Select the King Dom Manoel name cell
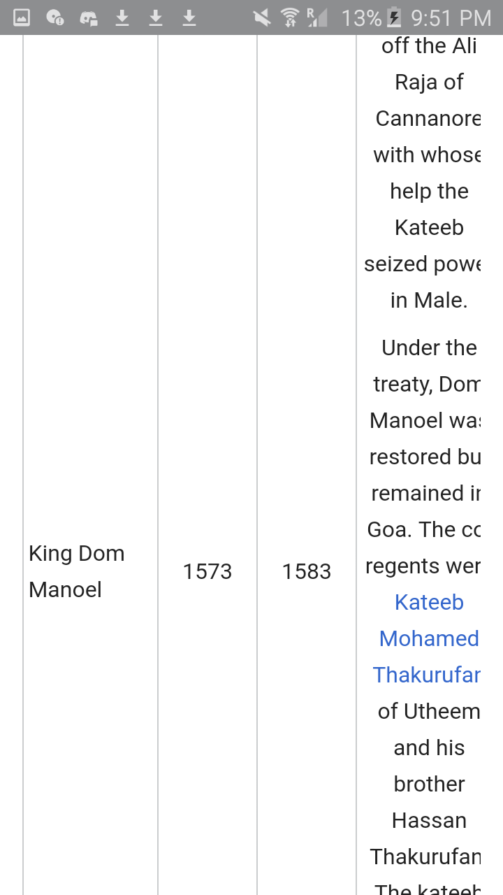This screenshot has height=895, width=503. coord(77,571)
